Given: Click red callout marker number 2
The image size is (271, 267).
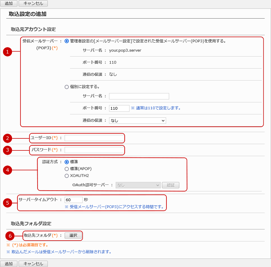Looking at the screenshot, I should click(7, 138).
